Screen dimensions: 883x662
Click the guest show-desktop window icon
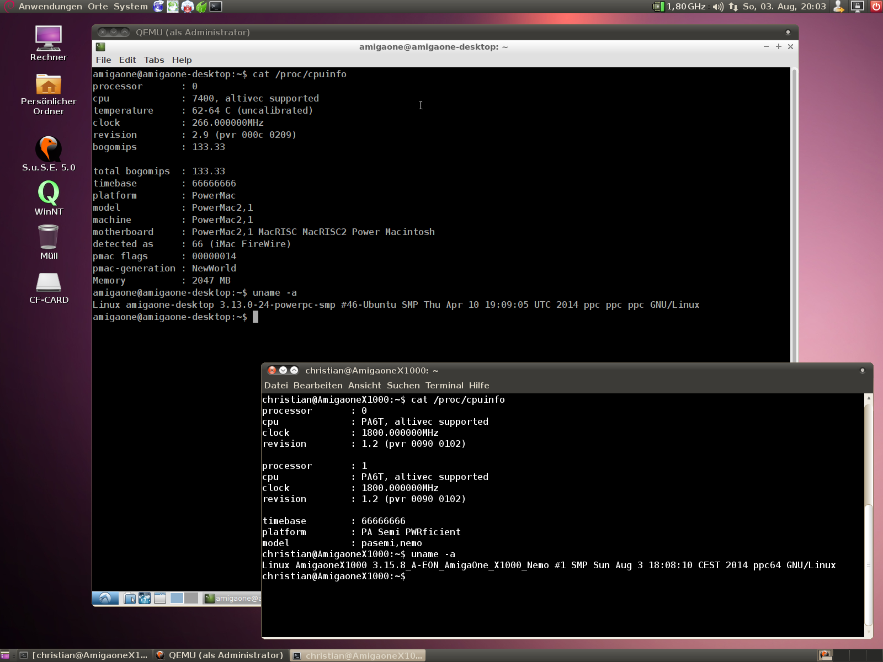pos(160,598)
